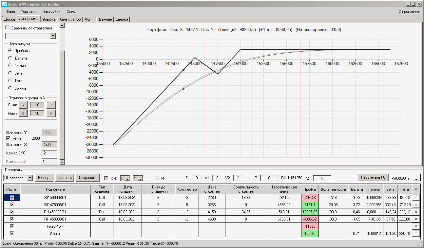Open the strategy comparison dropdown

coord(53,36)
